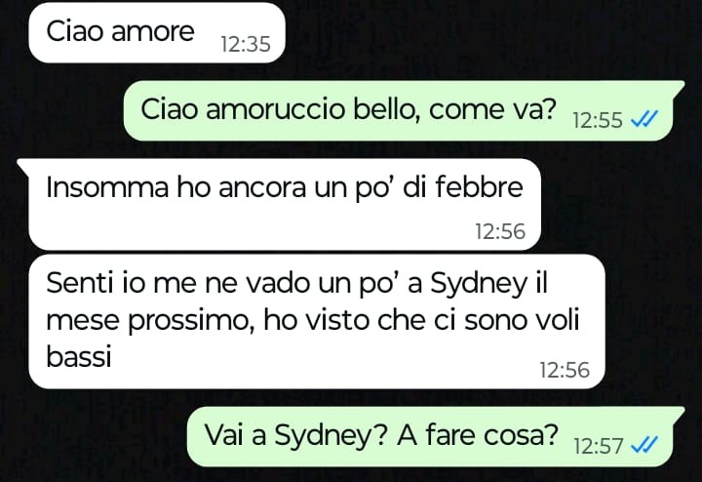Viewport: 702px width, 482px height.
Task: Click the message about going to Sydney next month
Action: (x=317, y=321)
